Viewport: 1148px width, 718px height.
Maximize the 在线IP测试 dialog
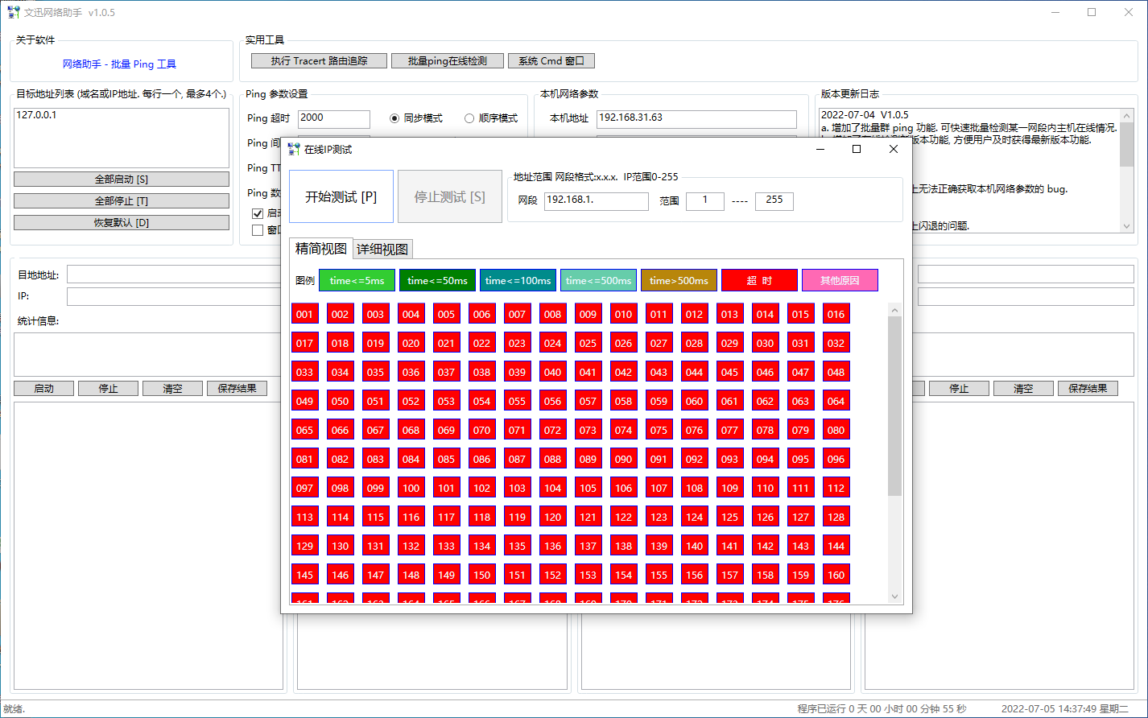(x=857, y=149)
